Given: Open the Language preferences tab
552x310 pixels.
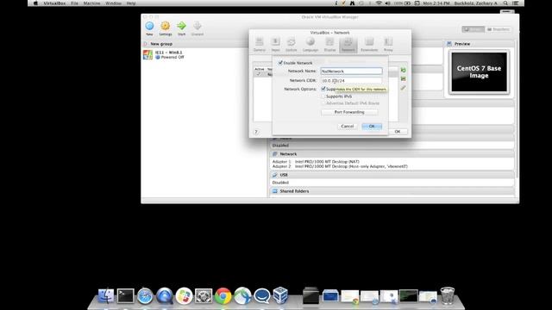Looking at the screenshot, I should pos(310,45).
